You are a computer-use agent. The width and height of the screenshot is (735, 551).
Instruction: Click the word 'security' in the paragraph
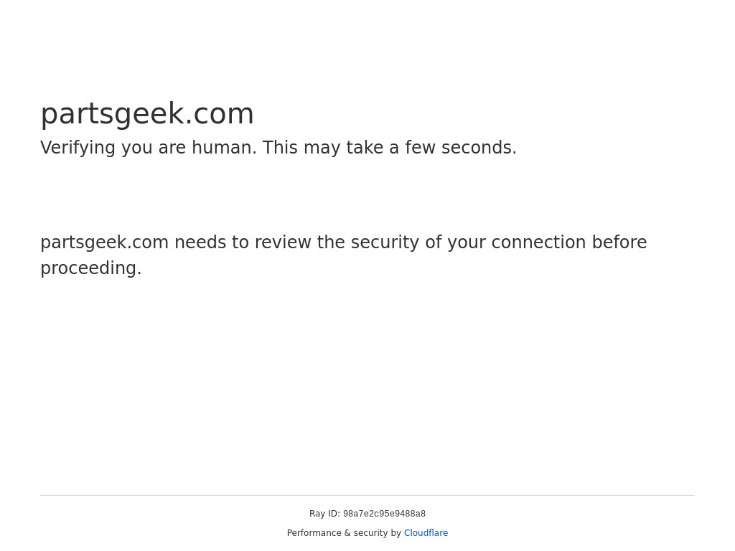(383, 242)
